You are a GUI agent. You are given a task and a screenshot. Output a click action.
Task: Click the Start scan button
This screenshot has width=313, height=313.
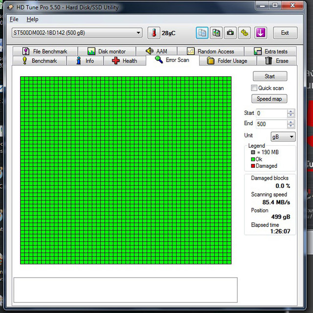pyautogui.click(x=270, y=76)
